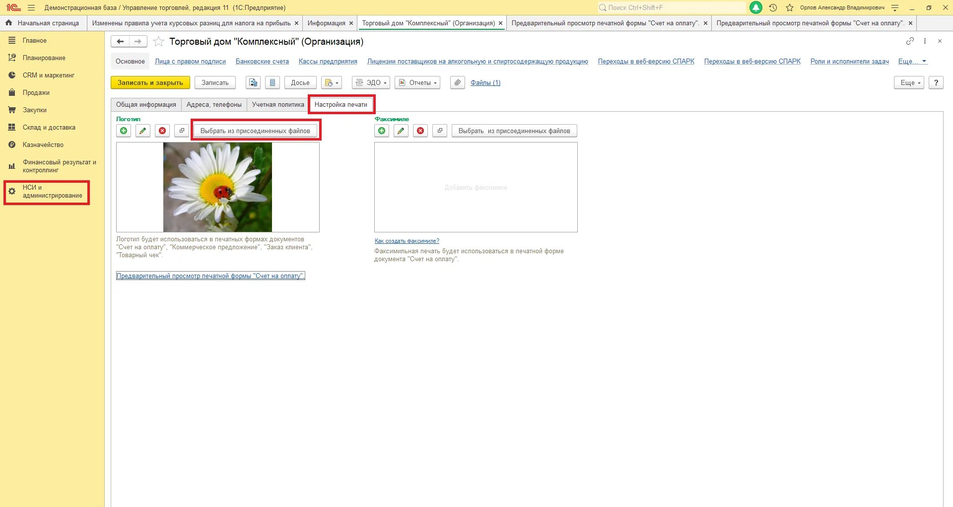The width and height of the screenshot is (953, 507).
Task: Click Записать и закрыть button
Action: coord(150,82)
